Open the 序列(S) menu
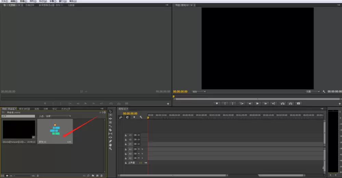The width and height of the screenshot is (342, 178). [33, 1]
